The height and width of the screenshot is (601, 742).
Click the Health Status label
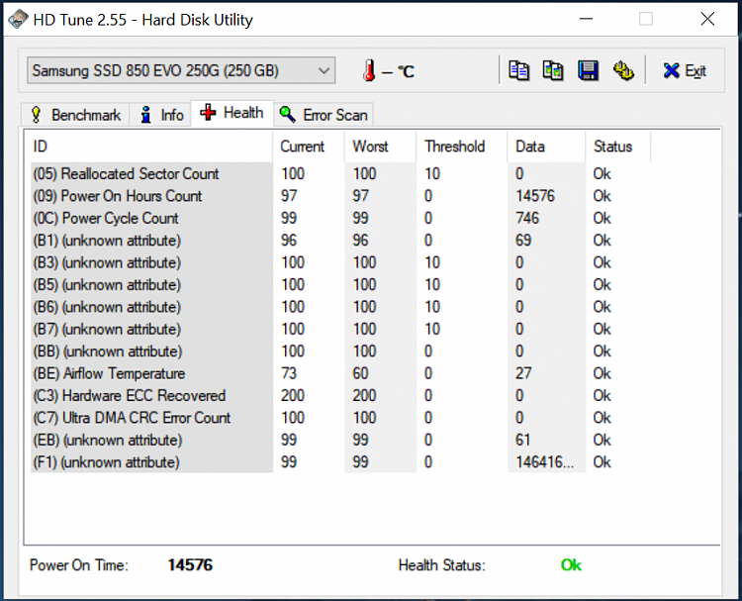(442, 565)
